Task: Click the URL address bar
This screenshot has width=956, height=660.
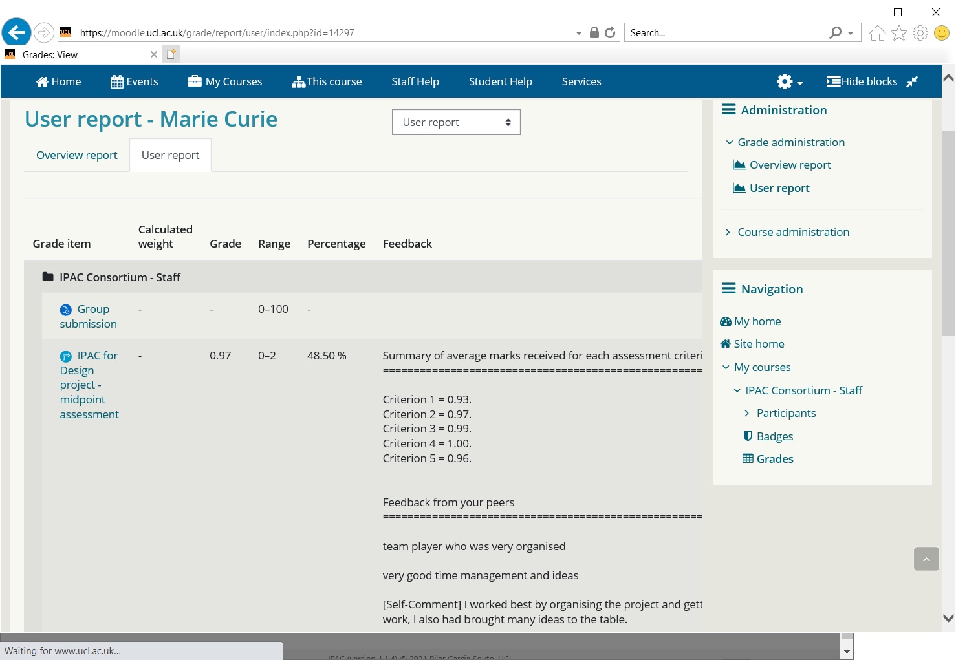Action: pyautogui.click(x=323, y=33)
